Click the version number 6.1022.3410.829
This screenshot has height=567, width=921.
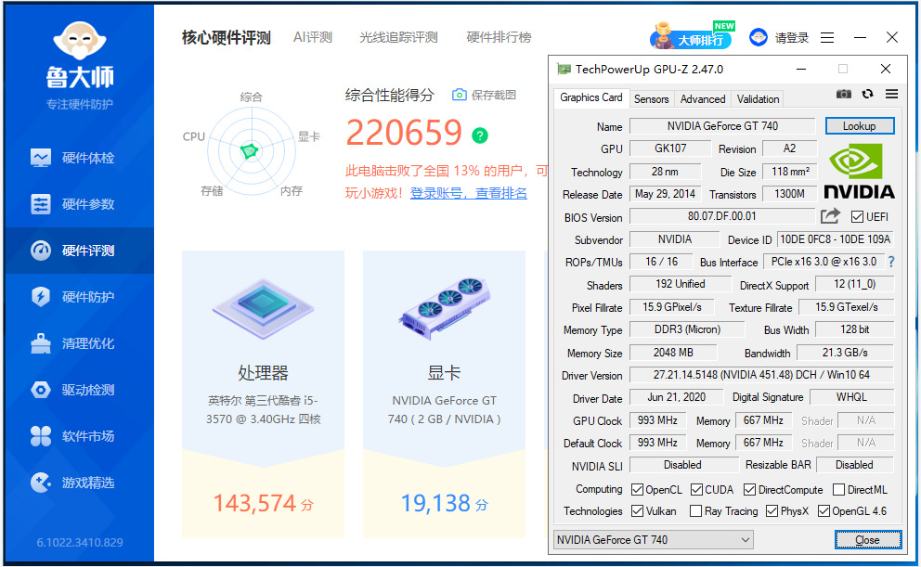[x=80, y=542]
